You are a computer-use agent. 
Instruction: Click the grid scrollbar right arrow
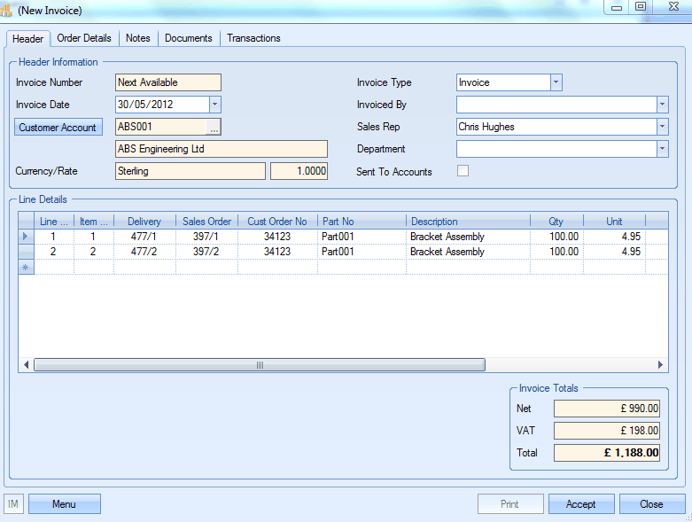pos(660,365)
